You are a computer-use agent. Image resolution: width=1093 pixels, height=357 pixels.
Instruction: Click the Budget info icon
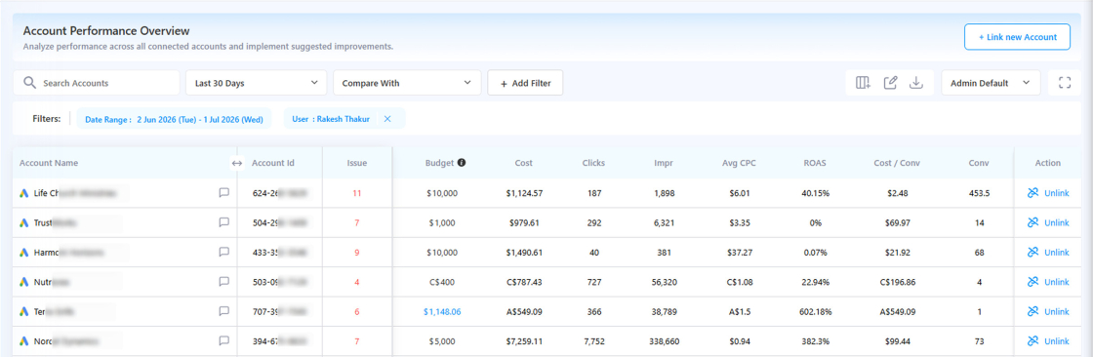tap(461, 163)
